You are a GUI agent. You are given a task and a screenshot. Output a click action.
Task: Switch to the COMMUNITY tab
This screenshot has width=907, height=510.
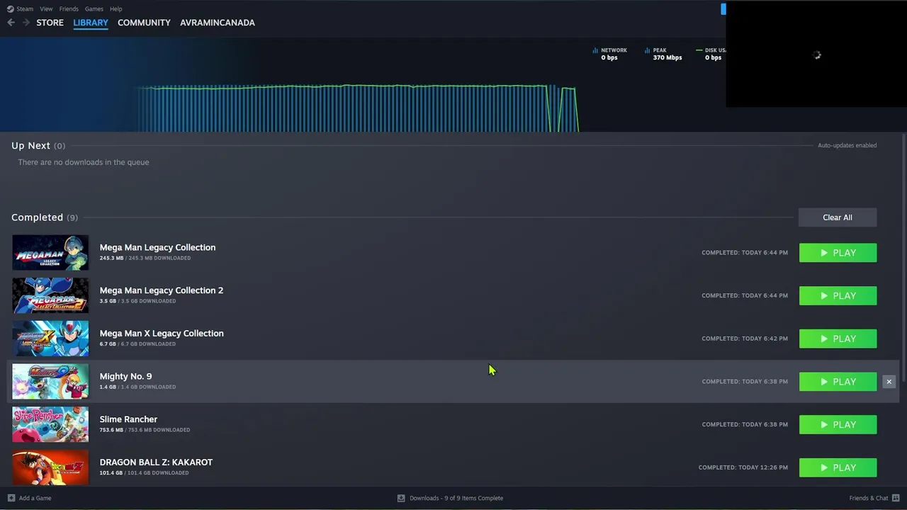[144, 23]
